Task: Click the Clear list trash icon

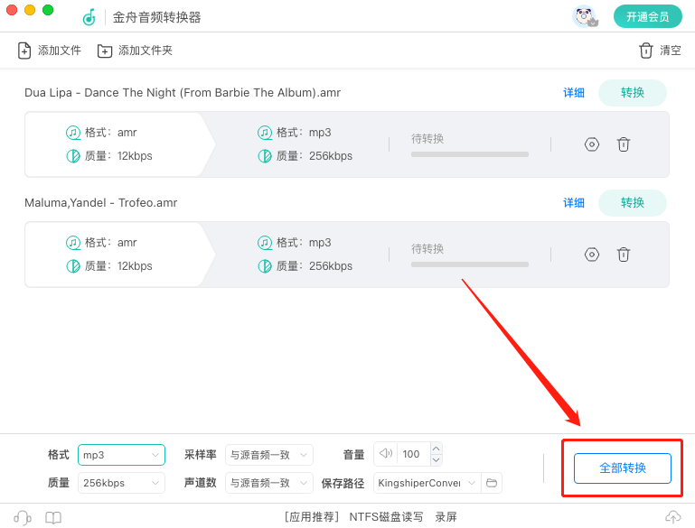Action: coord(646,51)
